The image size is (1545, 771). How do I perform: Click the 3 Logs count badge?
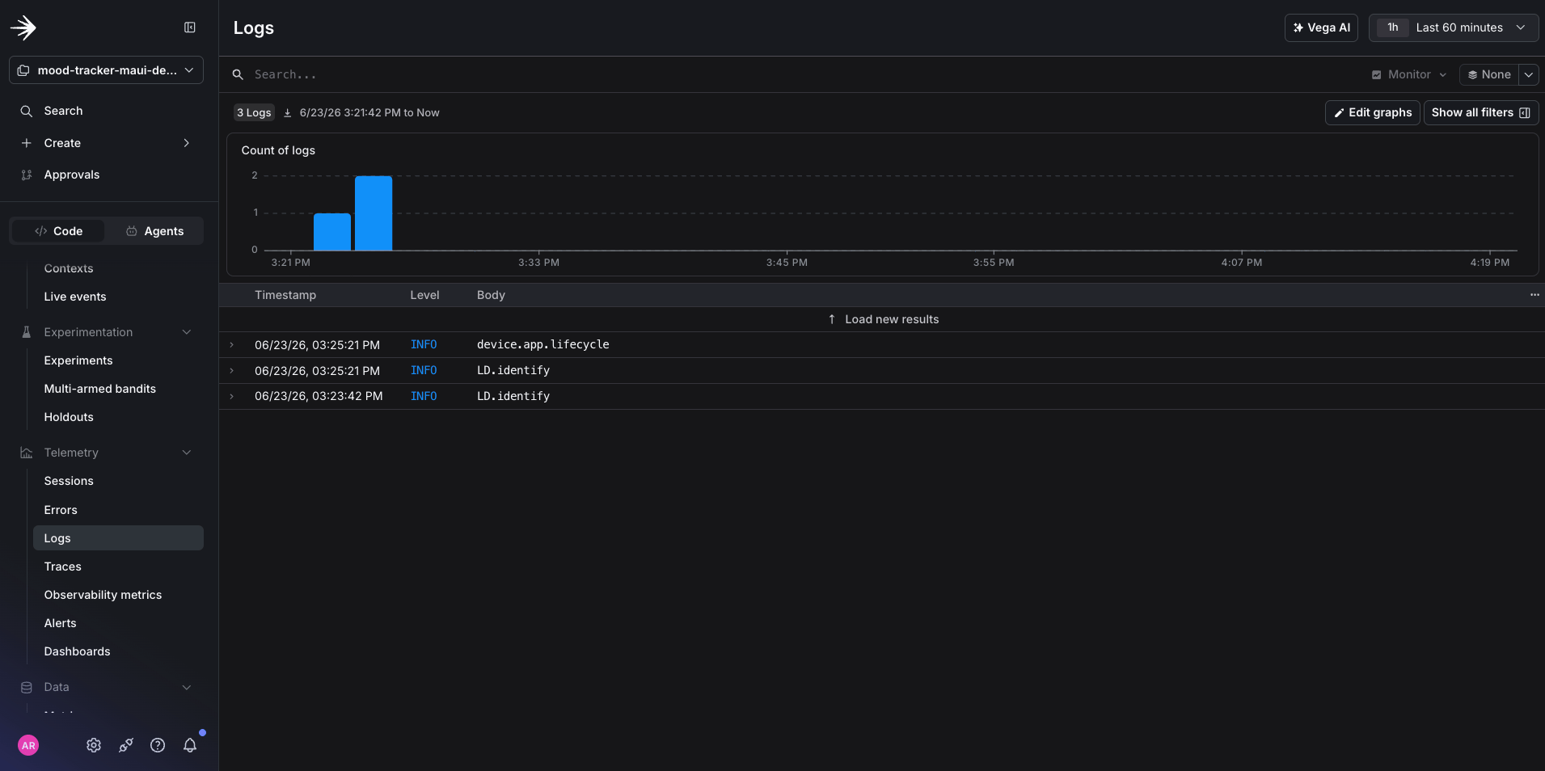(x=254, y=112)
